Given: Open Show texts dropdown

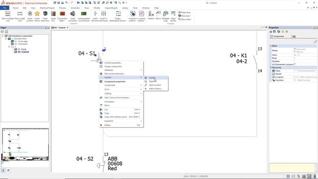Looking at the screenshot, I should coord(185,19).
